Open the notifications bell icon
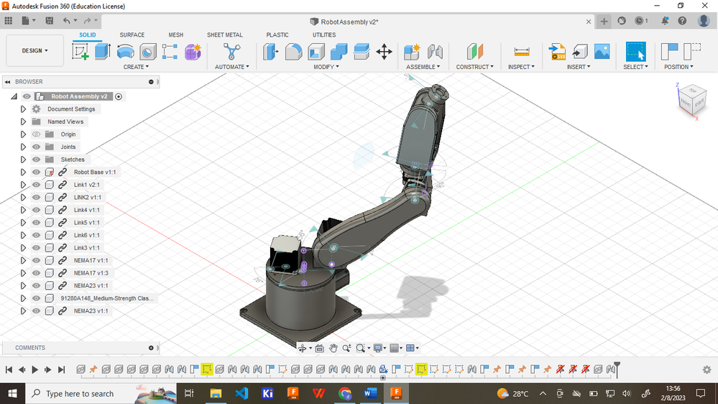 point(664,21)
